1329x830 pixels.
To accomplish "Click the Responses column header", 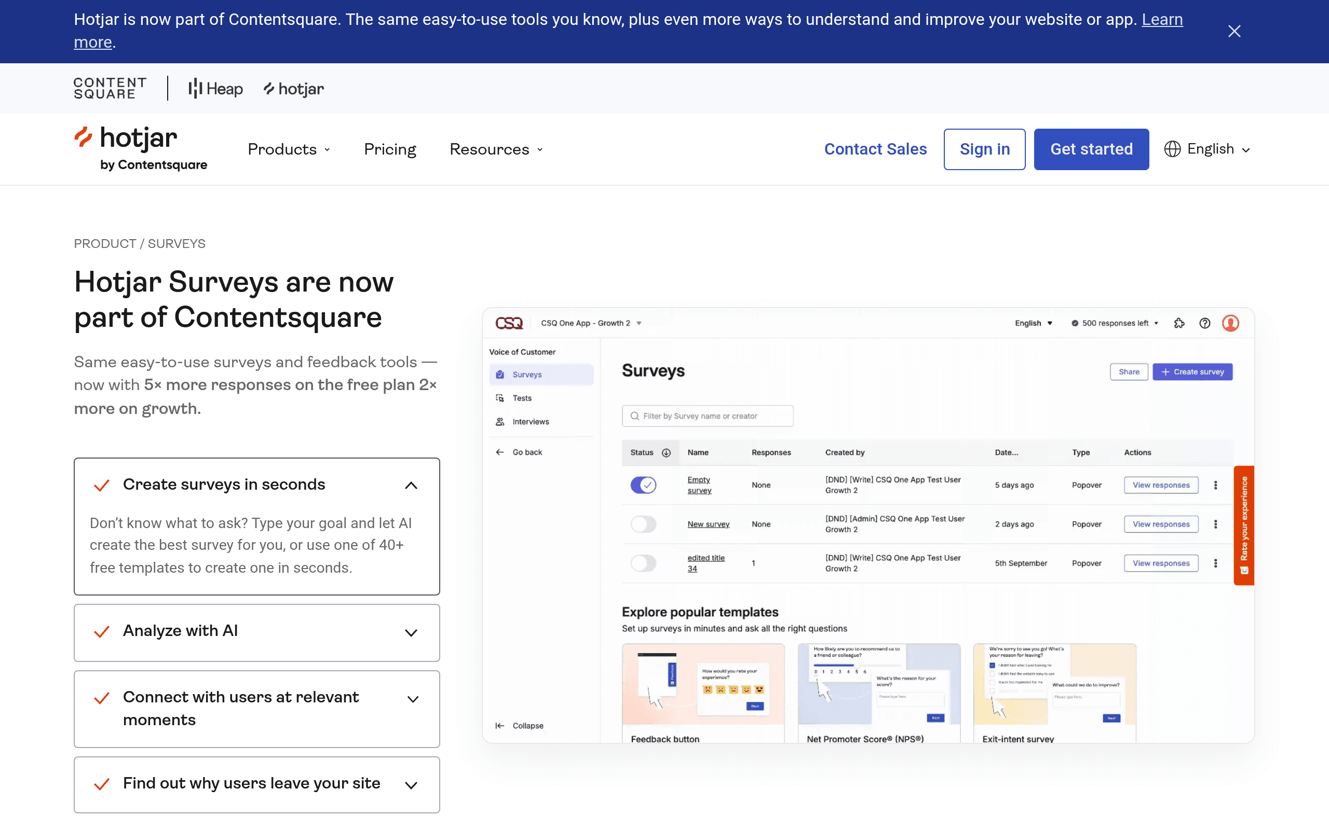I will click(x=771, y=453).
